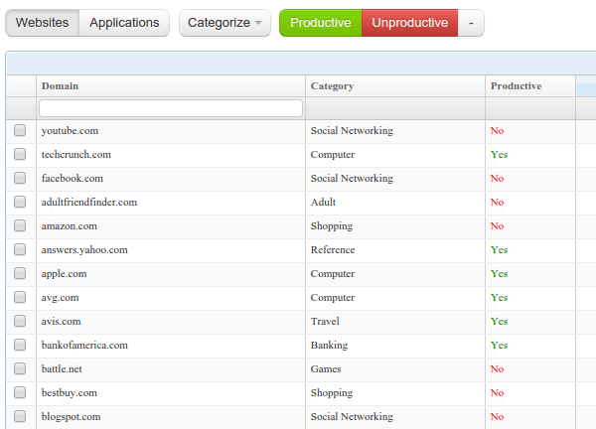Select the facebook.com checkbox

tap(20, 178)
